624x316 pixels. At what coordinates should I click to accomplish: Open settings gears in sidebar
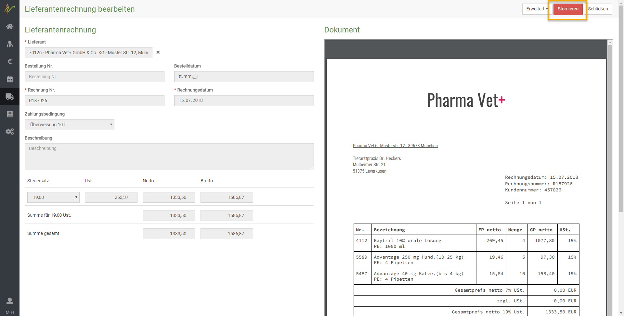[x=10, y=131]
